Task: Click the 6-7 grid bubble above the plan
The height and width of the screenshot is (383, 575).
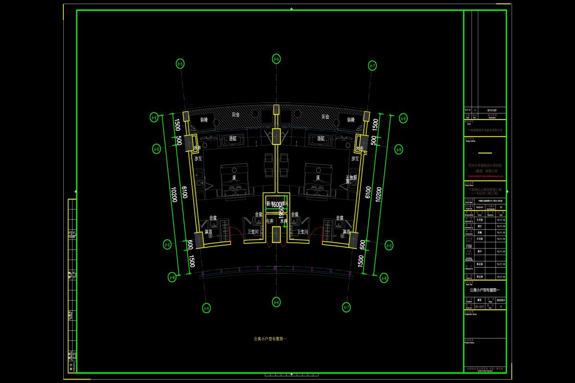Action: [x=372, y=65]
